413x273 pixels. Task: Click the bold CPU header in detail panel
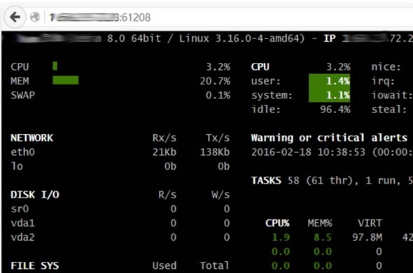pyautogui.click(x=260, y=67)
